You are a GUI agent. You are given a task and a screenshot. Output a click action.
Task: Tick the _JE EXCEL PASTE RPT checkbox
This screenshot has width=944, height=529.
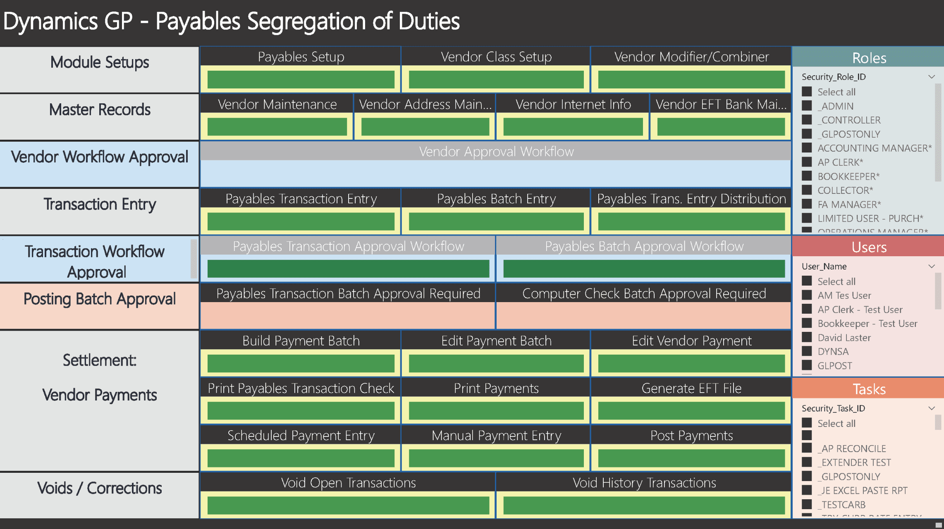[x=807, y=490]
